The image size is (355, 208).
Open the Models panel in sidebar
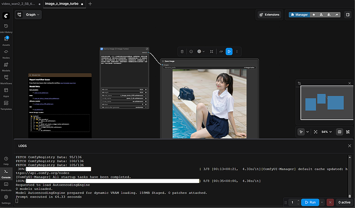tap(6, 66)
